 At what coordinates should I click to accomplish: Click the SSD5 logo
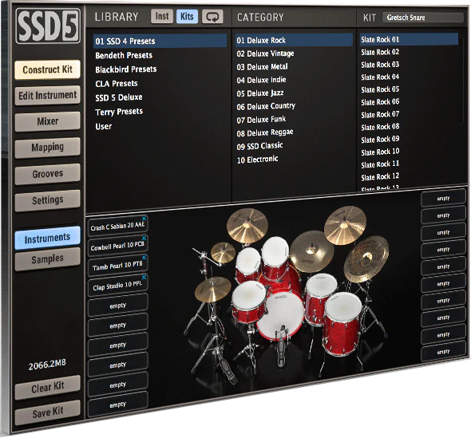(x=48, y=26)
